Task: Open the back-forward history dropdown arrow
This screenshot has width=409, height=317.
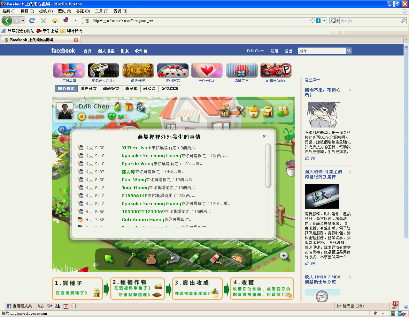Action: pyautogui.click(x=23, y=21)
